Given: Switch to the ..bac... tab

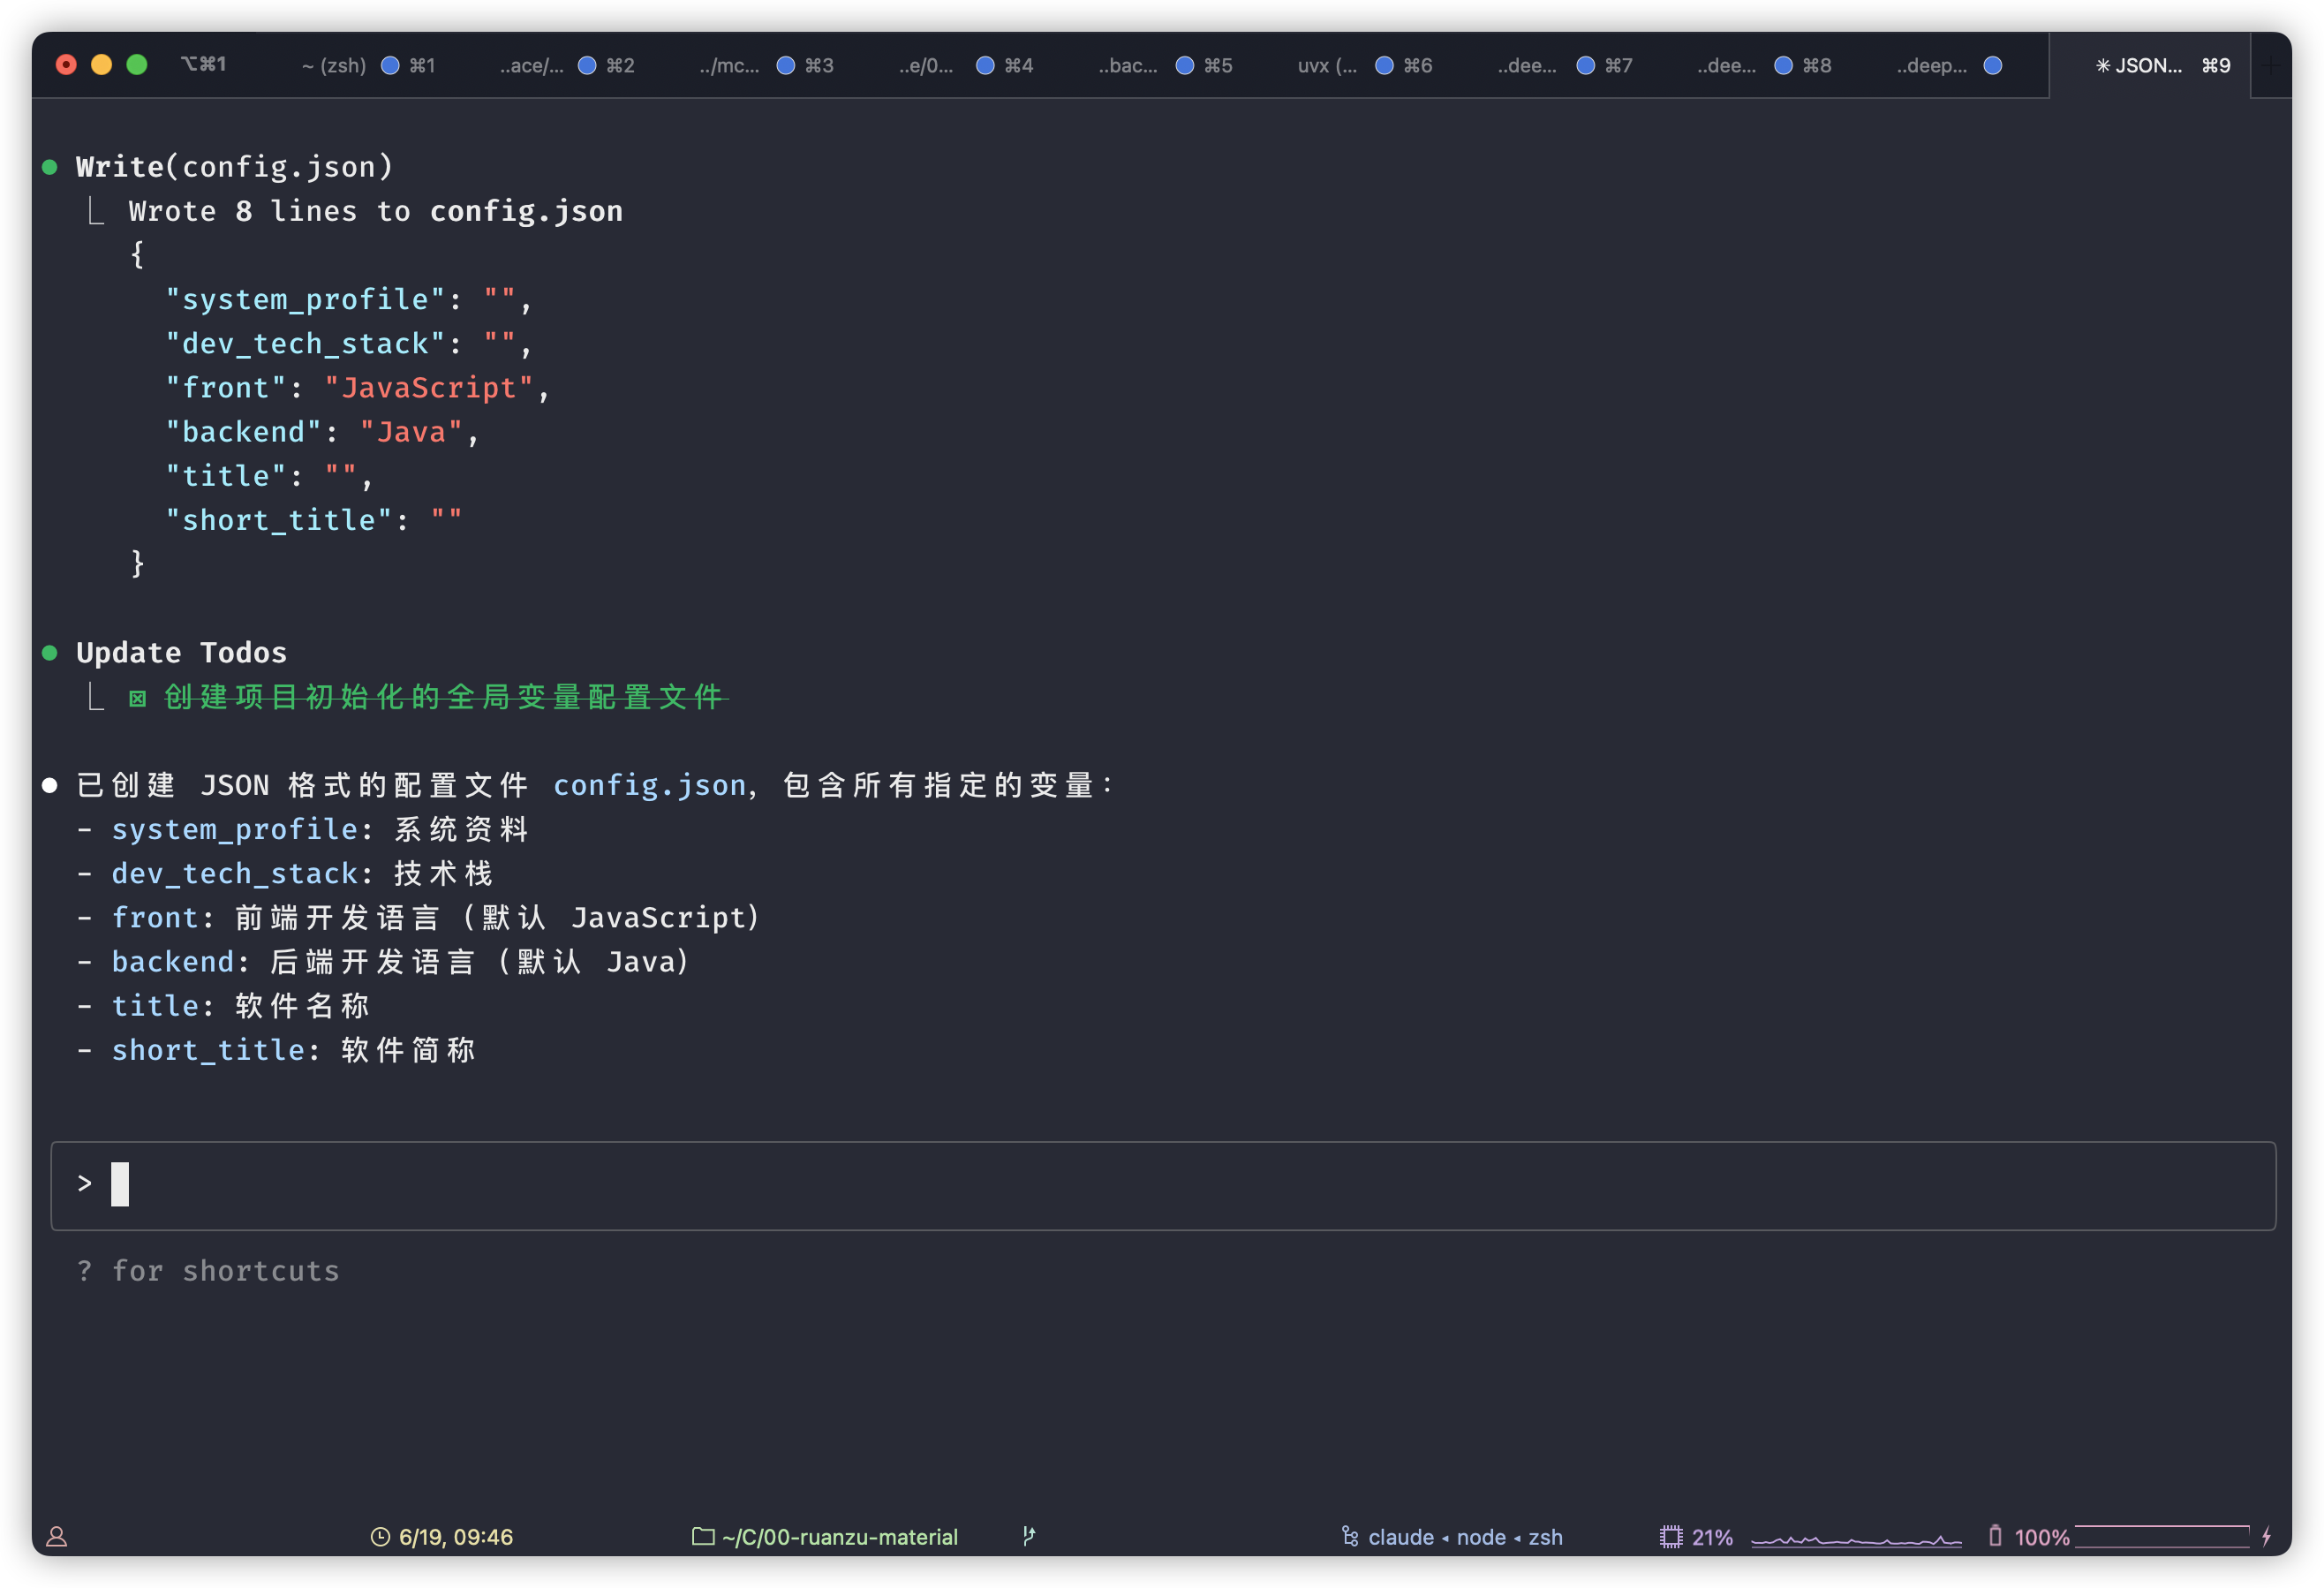Looking at the screenshot, I should tap(1128, 65).
